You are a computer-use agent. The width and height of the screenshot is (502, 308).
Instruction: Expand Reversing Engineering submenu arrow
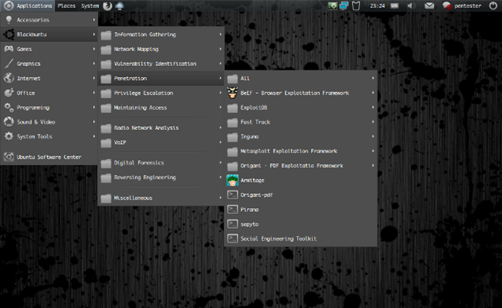coord(220,177)
